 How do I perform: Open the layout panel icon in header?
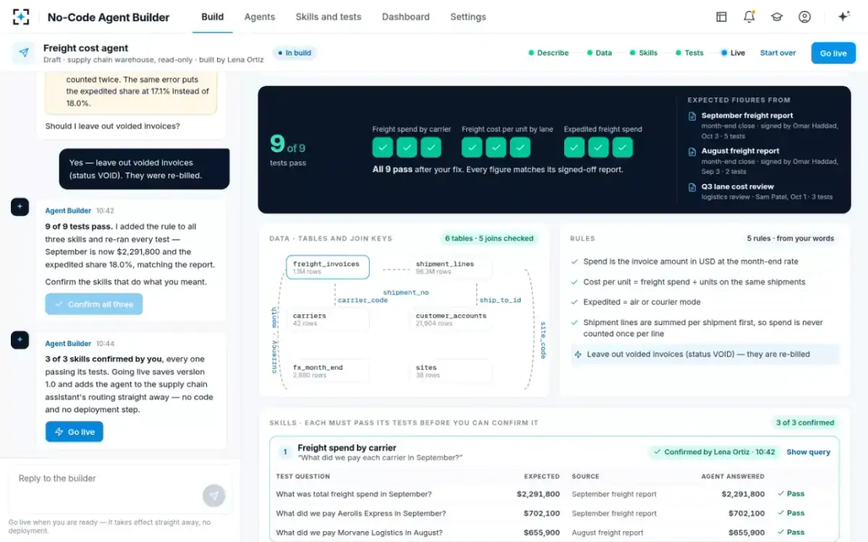721,17
